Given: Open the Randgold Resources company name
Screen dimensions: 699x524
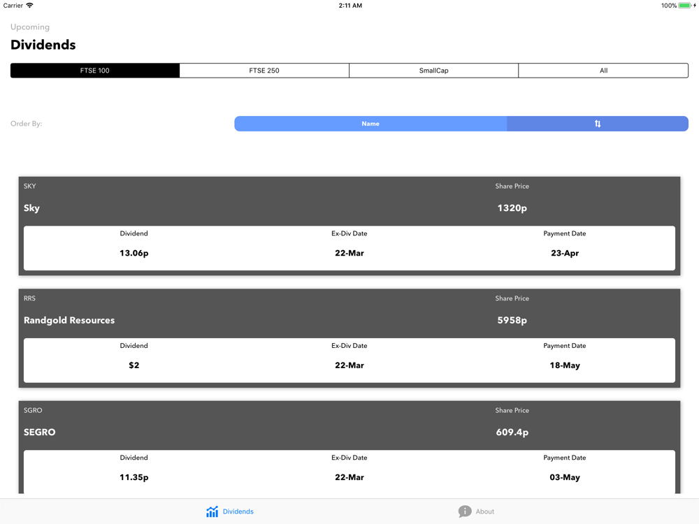Looking at the screenshot, I should tap(69, 321).
